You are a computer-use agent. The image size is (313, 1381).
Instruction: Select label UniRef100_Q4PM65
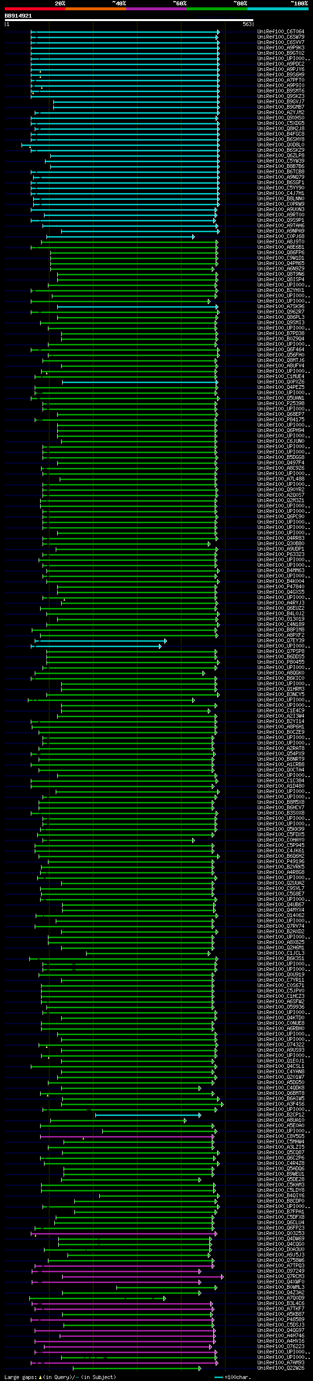281,263
